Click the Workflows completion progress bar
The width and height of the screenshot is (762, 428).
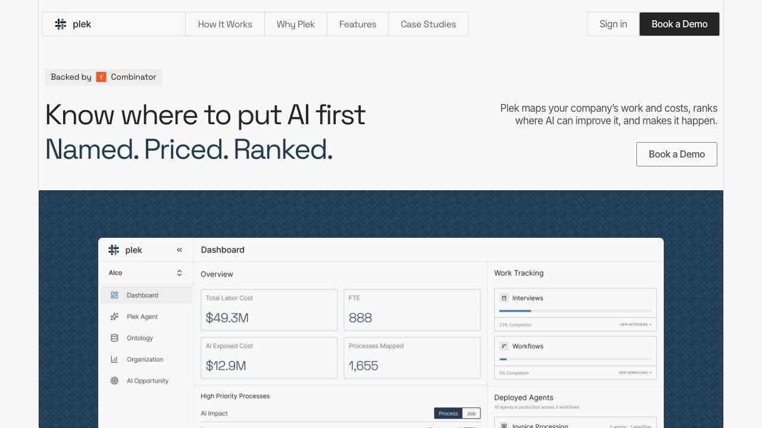[575, 359]
